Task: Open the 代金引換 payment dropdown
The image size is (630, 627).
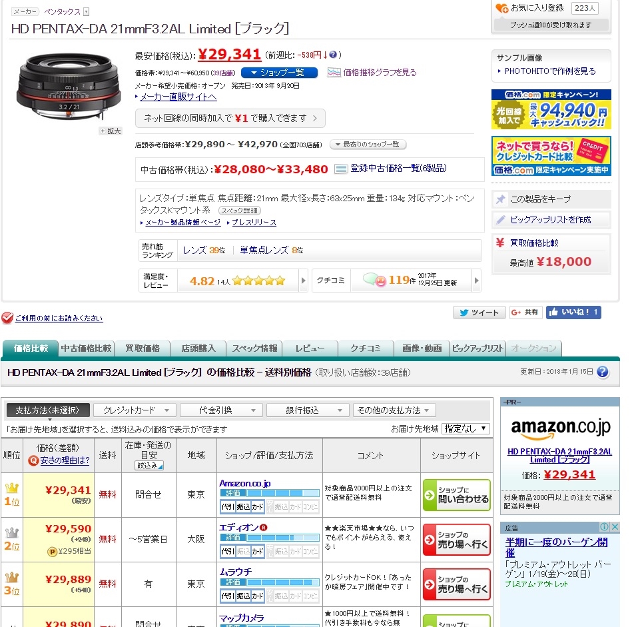Action: (x=221, y=410)
